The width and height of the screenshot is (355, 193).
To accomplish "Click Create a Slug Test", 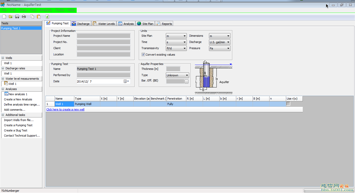I will 16,130.
